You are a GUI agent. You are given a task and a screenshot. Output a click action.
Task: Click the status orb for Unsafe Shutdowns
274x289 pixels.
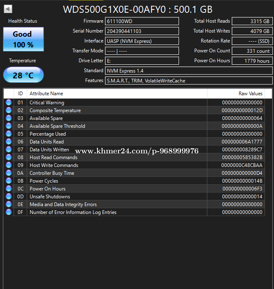(x=9, y=196)
